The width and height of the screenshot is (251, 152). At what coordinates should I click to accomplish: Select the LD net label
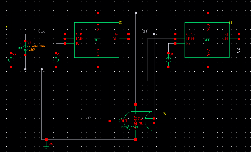pos(89,118)
